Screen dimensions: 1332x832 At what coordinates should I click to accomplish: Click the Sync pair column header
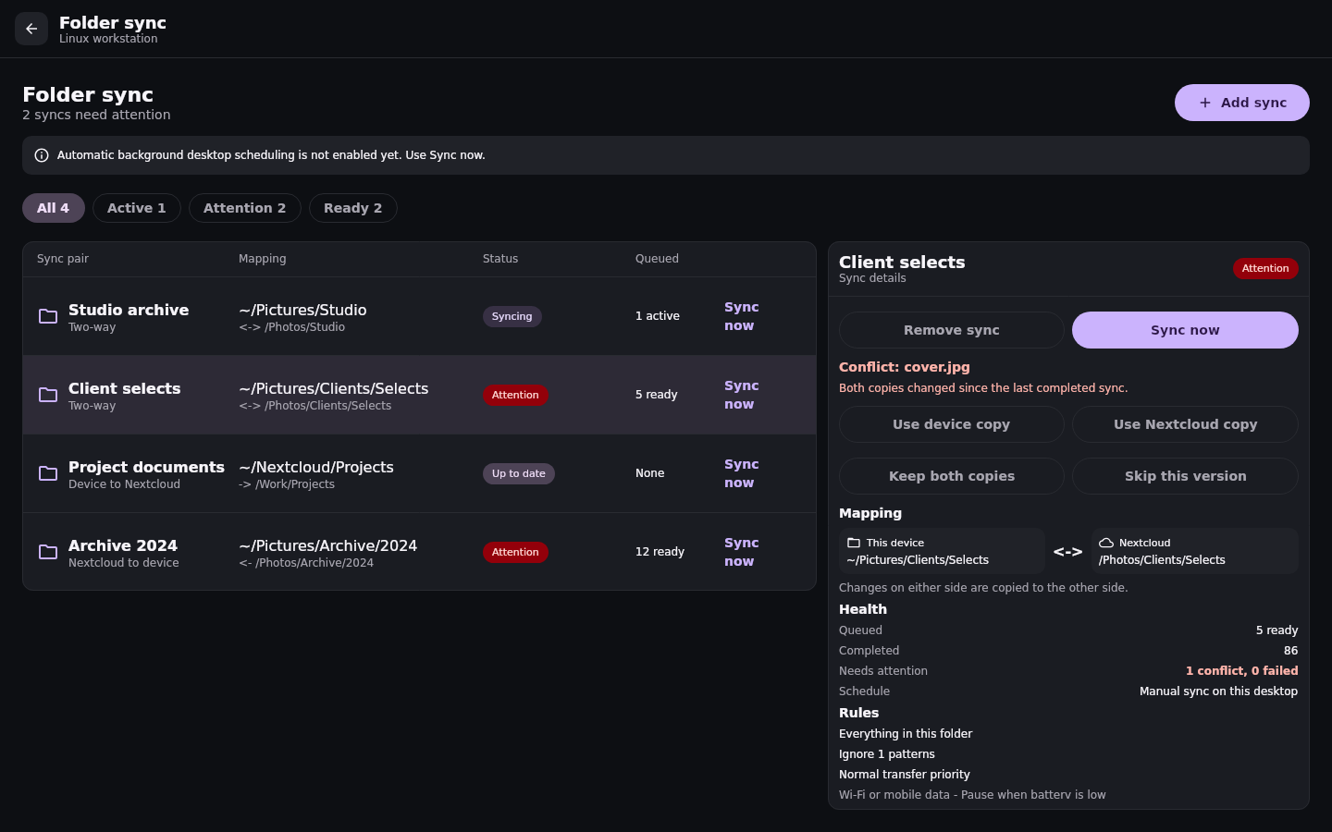pyautogui.click(x=63, y=259)
